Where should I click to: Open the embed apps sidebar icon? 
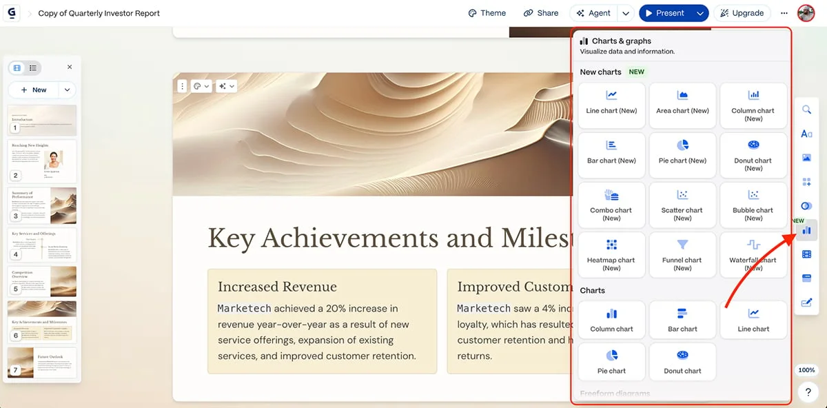[806, 278]
